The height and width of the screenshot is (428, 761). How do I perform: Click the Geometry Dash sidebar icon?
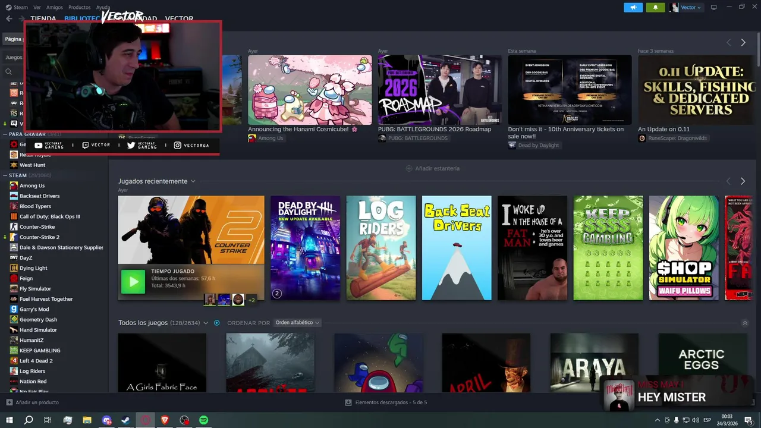[x=14, y=319]
